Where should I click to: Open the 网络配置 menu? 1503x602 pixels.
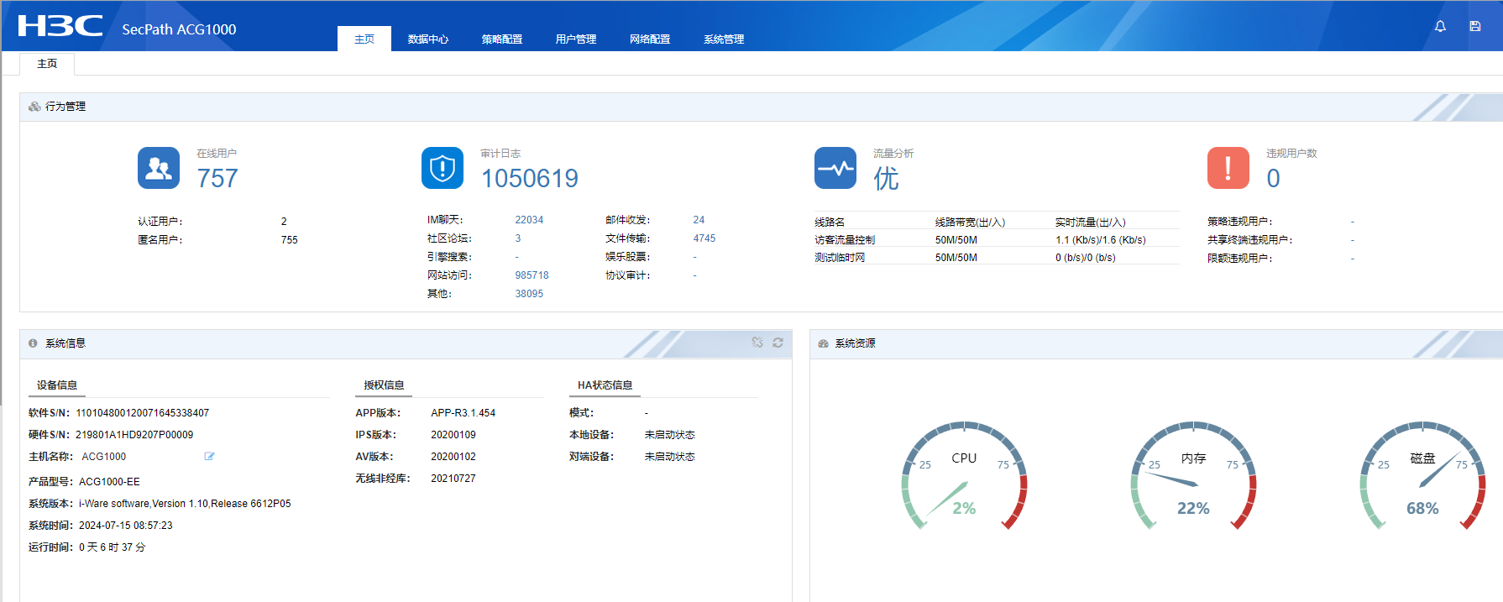[650, 39]
